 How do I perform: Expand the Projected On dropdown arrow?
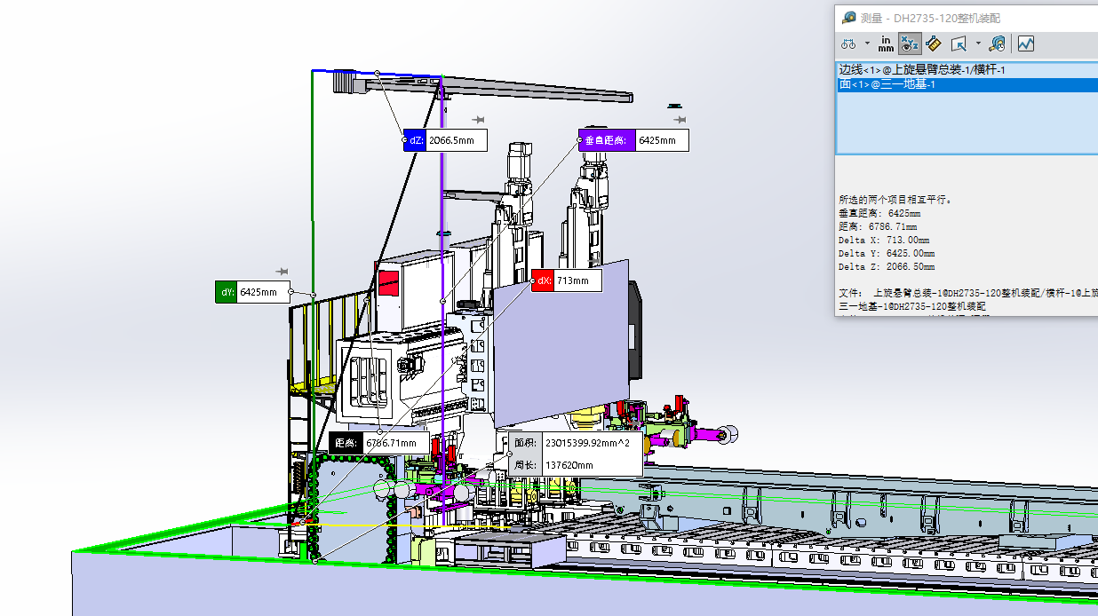[x=978, y=43]
